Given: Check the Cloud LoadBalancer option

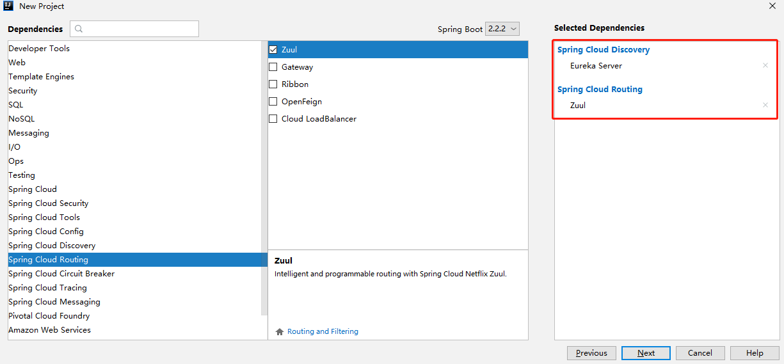Looking at the screenshot, I should 273,119.
